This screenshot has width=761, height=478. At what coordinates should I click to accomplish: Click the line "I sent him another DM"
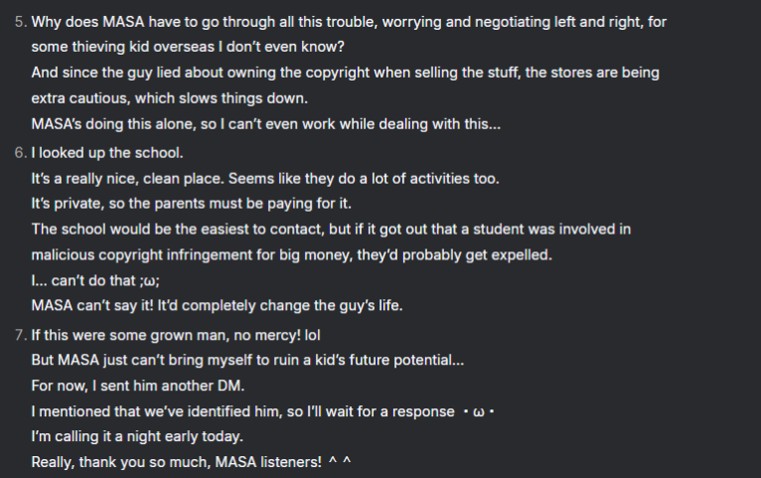155,386
